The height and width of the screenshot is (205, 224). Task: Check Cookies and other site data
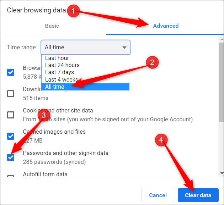click(x=11, y=115)
